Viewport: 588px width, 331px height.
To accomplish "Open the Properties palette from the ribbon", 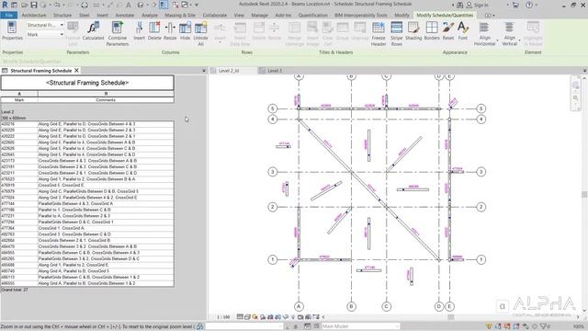I will click(12, 30).
